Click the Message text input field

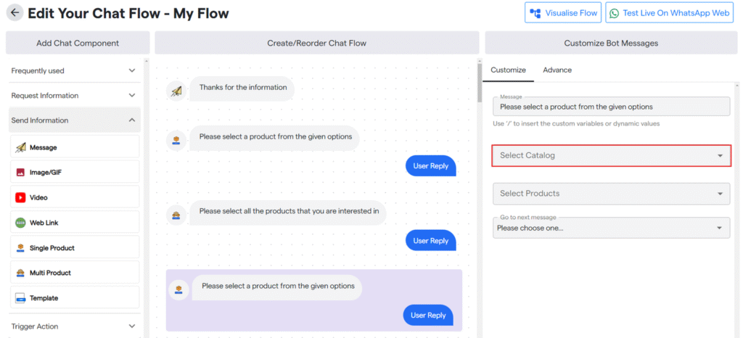pyautogui.click(x=611, y=107)
